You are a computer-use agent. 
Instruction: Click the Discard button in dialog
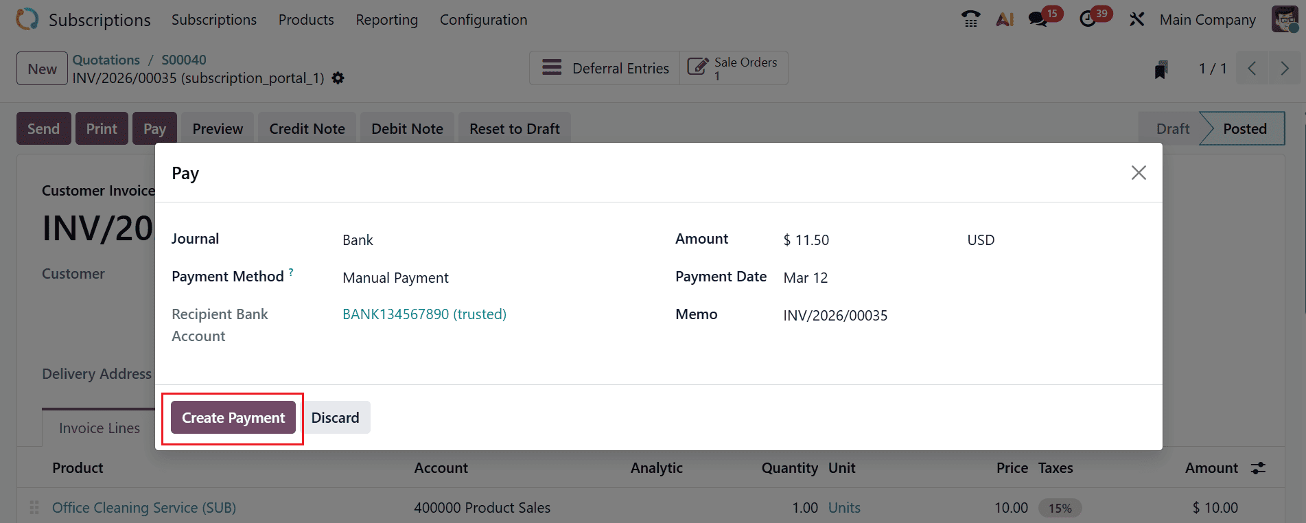tap(335, 418)
